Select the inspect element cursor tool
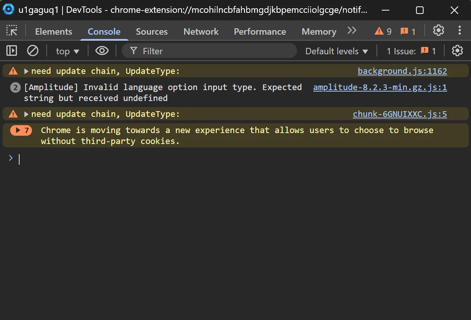Image resolution: width=471 pixels, height=320 pixels. 11,31
